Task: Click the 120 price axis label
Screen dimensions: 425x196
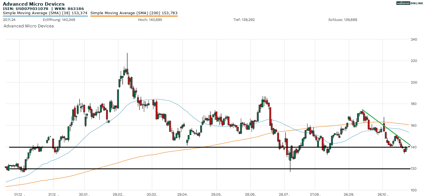Action: [x=414, y=169]
